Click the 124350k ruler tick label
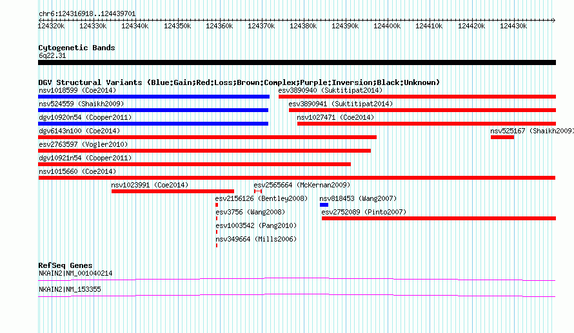Viewport: 574px width, 333px height. (177, 26)
